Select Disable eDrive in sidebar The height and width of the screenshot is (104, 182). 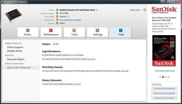click(x=15, y=51)
